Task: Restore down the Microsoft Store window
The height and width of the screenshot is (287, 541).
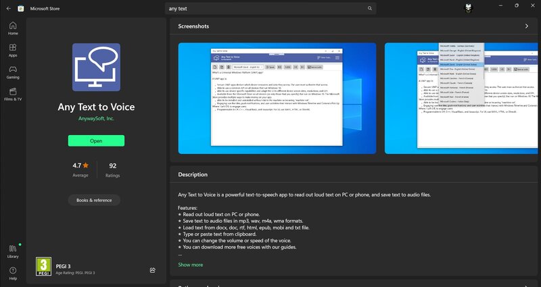Action: point(517,6)
